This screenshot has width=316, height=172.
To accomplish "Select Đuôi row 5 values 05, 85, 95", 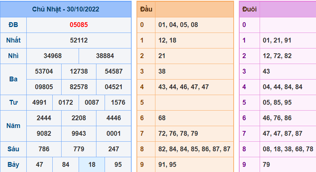I will pyautogui.click(x=277, y=102).
